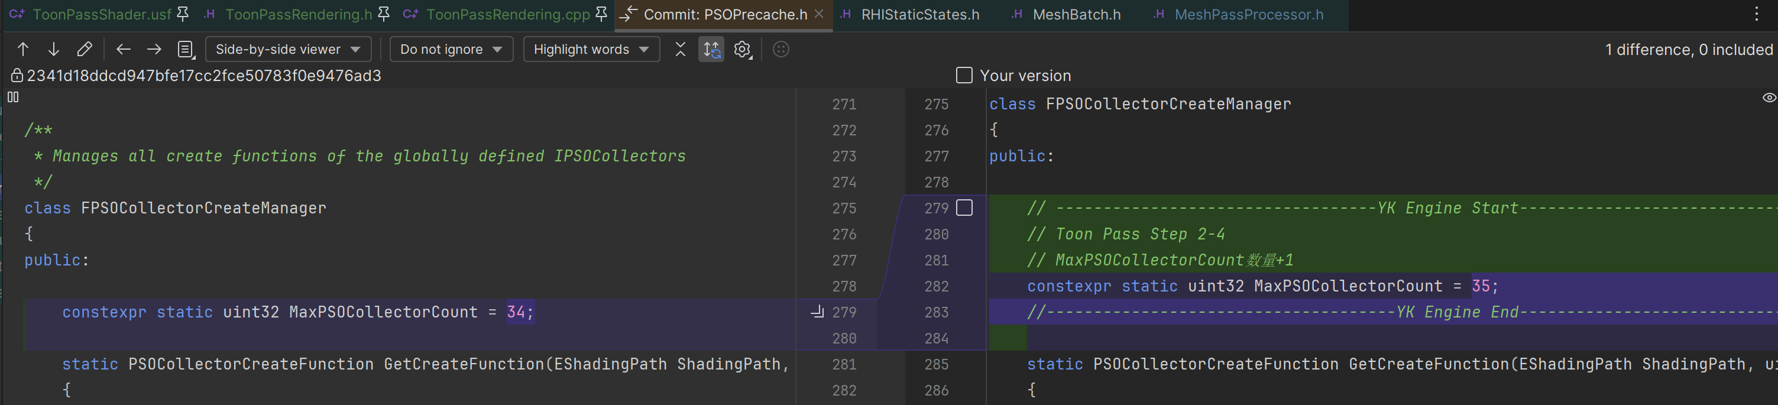Jump to next difference arrow
1778x405 pixels.
tap(53, 49)
